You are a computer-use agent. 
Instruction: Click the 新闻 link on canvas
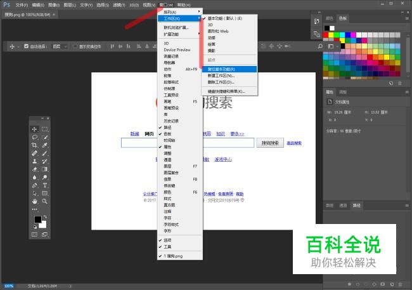[134, 134]
